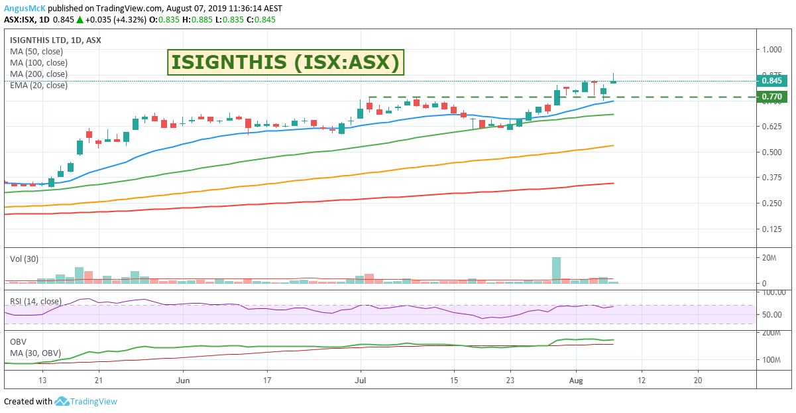Click the 23 date axis label
The image size is (796, 413).
(x=510, y=381)
